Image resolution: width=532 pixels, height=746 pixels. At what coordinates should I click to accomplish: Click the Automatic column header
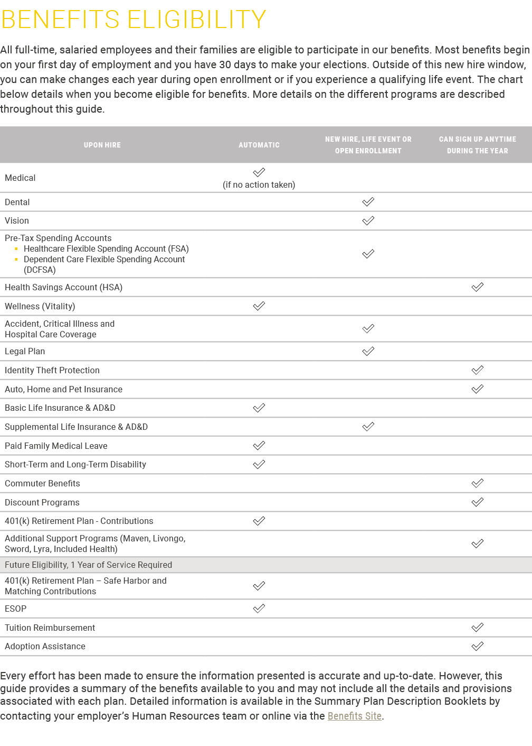pyautogui.click(x=259, y=145)
